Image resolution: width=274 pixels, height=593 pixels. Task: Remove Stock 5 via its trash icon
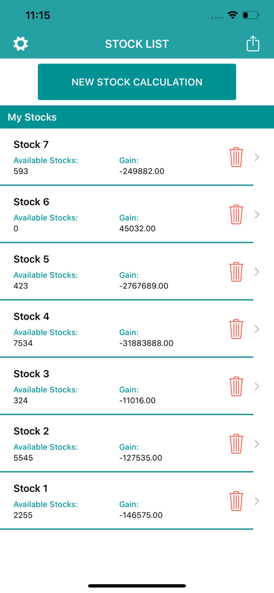(236, 272)
